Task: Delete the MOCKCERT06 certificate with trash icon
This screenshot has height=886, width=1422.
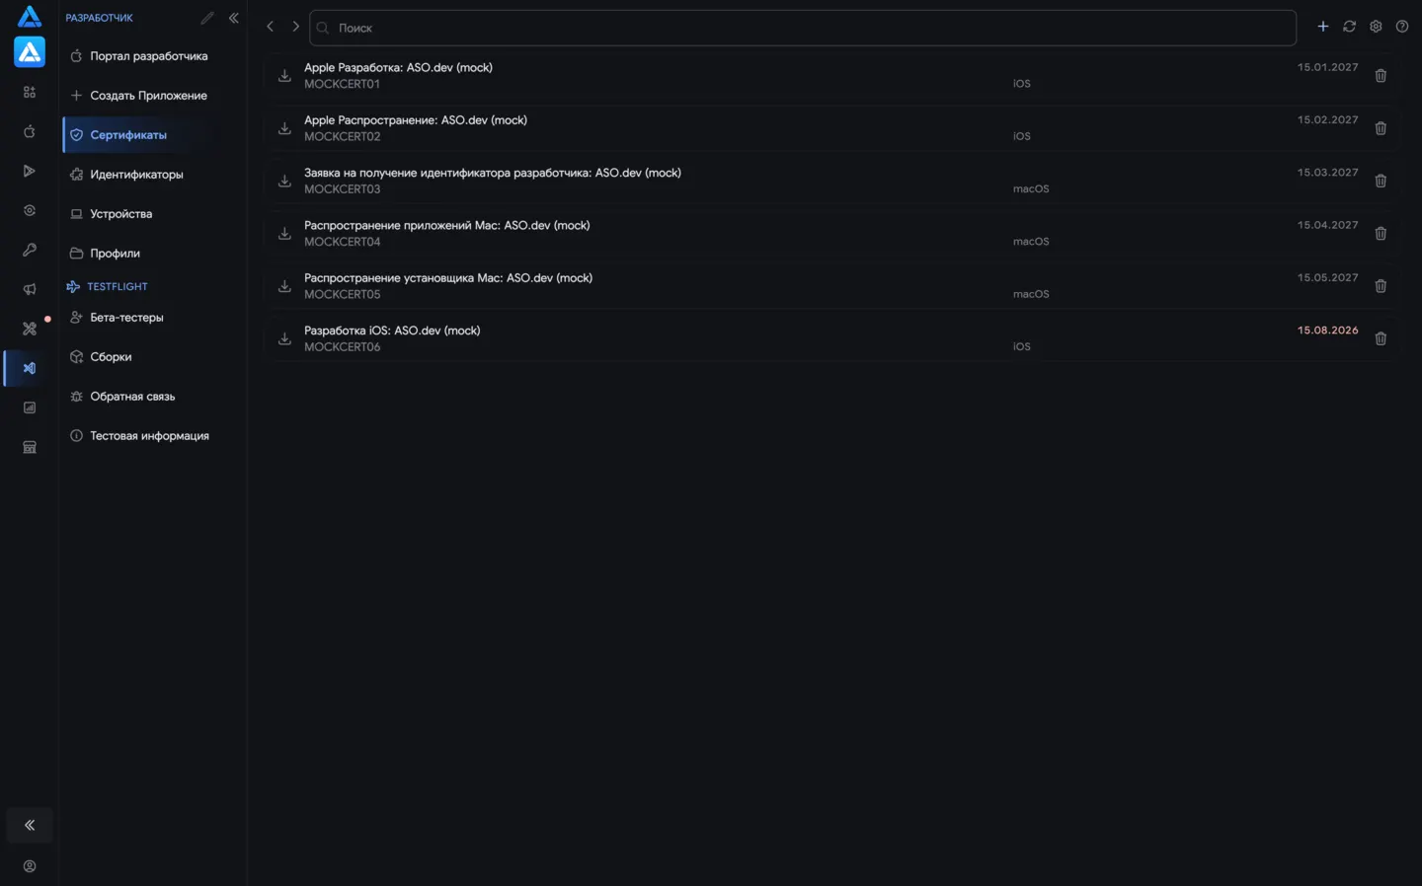Action: click(1381, 338)
